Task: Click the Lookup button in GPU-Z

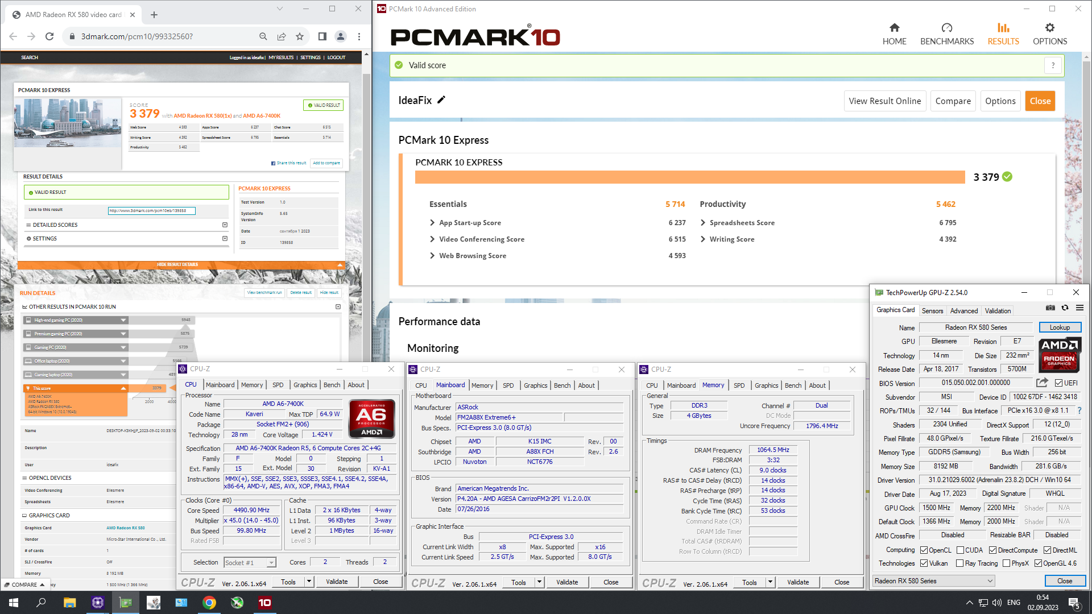Action: pos(1060,327)
